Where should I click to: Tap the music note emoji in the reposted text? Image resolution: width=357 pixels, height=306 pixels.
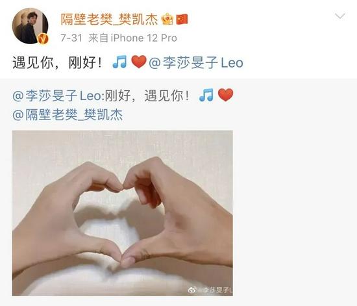tap(206, 95)
